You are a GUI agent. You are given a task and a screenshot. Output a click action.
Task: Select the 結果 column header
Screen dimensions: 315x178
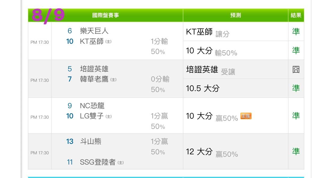[x=296, y=15]
